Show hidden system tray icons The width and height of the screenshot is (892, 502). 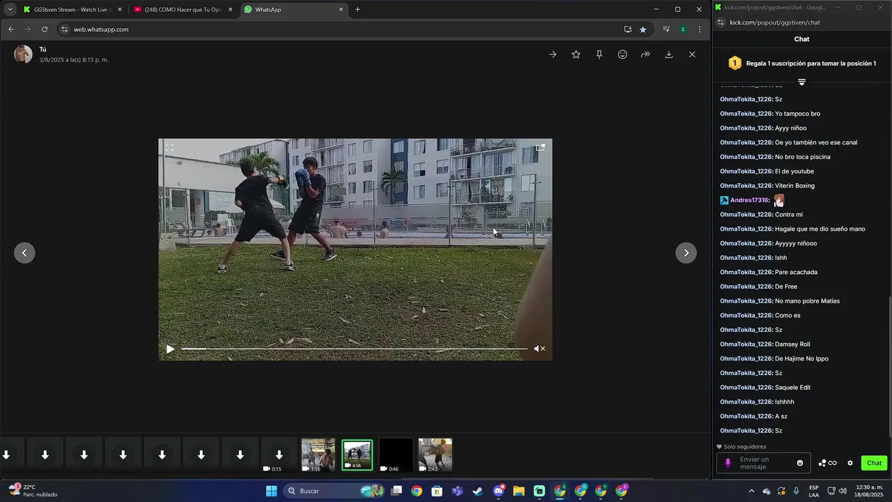click(751, 491)
